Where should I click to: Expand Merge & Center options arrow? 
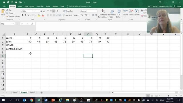(x=79, y=15)
